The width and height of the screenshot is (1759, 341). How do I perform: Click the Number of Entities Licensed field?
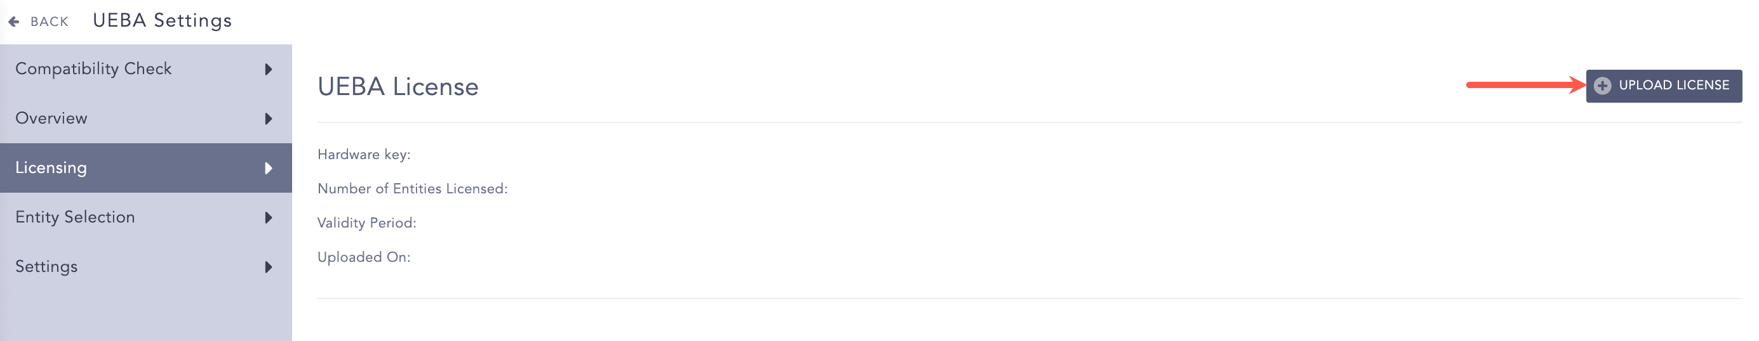412,189
